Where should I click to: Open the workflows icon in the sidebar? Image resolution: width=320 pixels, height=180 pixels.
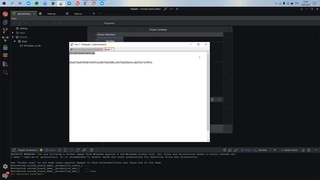click(5, 39)
